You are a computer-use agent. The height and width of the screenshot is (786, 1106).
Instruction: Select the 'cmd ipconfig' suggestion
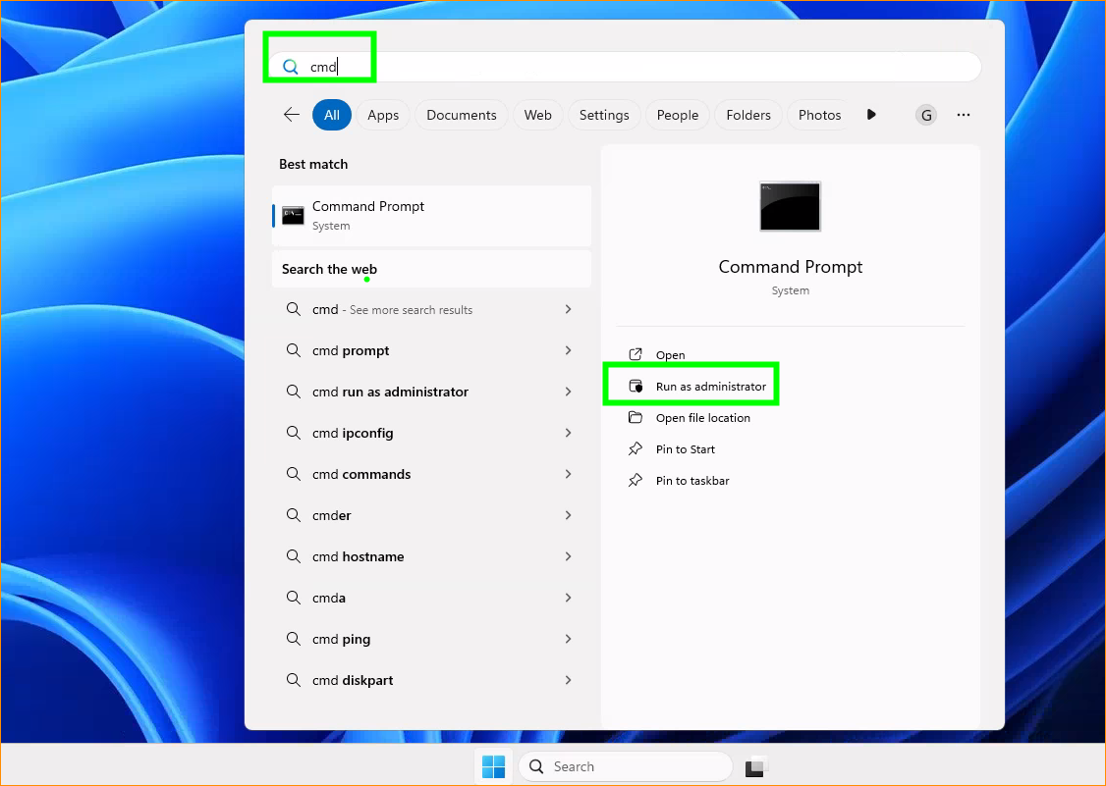point(431,433)
